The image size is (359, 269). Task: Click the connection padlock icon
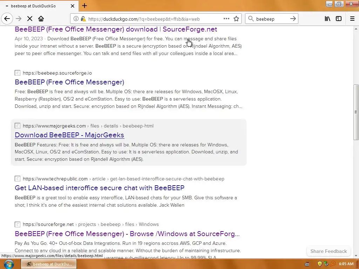(83, 19)
